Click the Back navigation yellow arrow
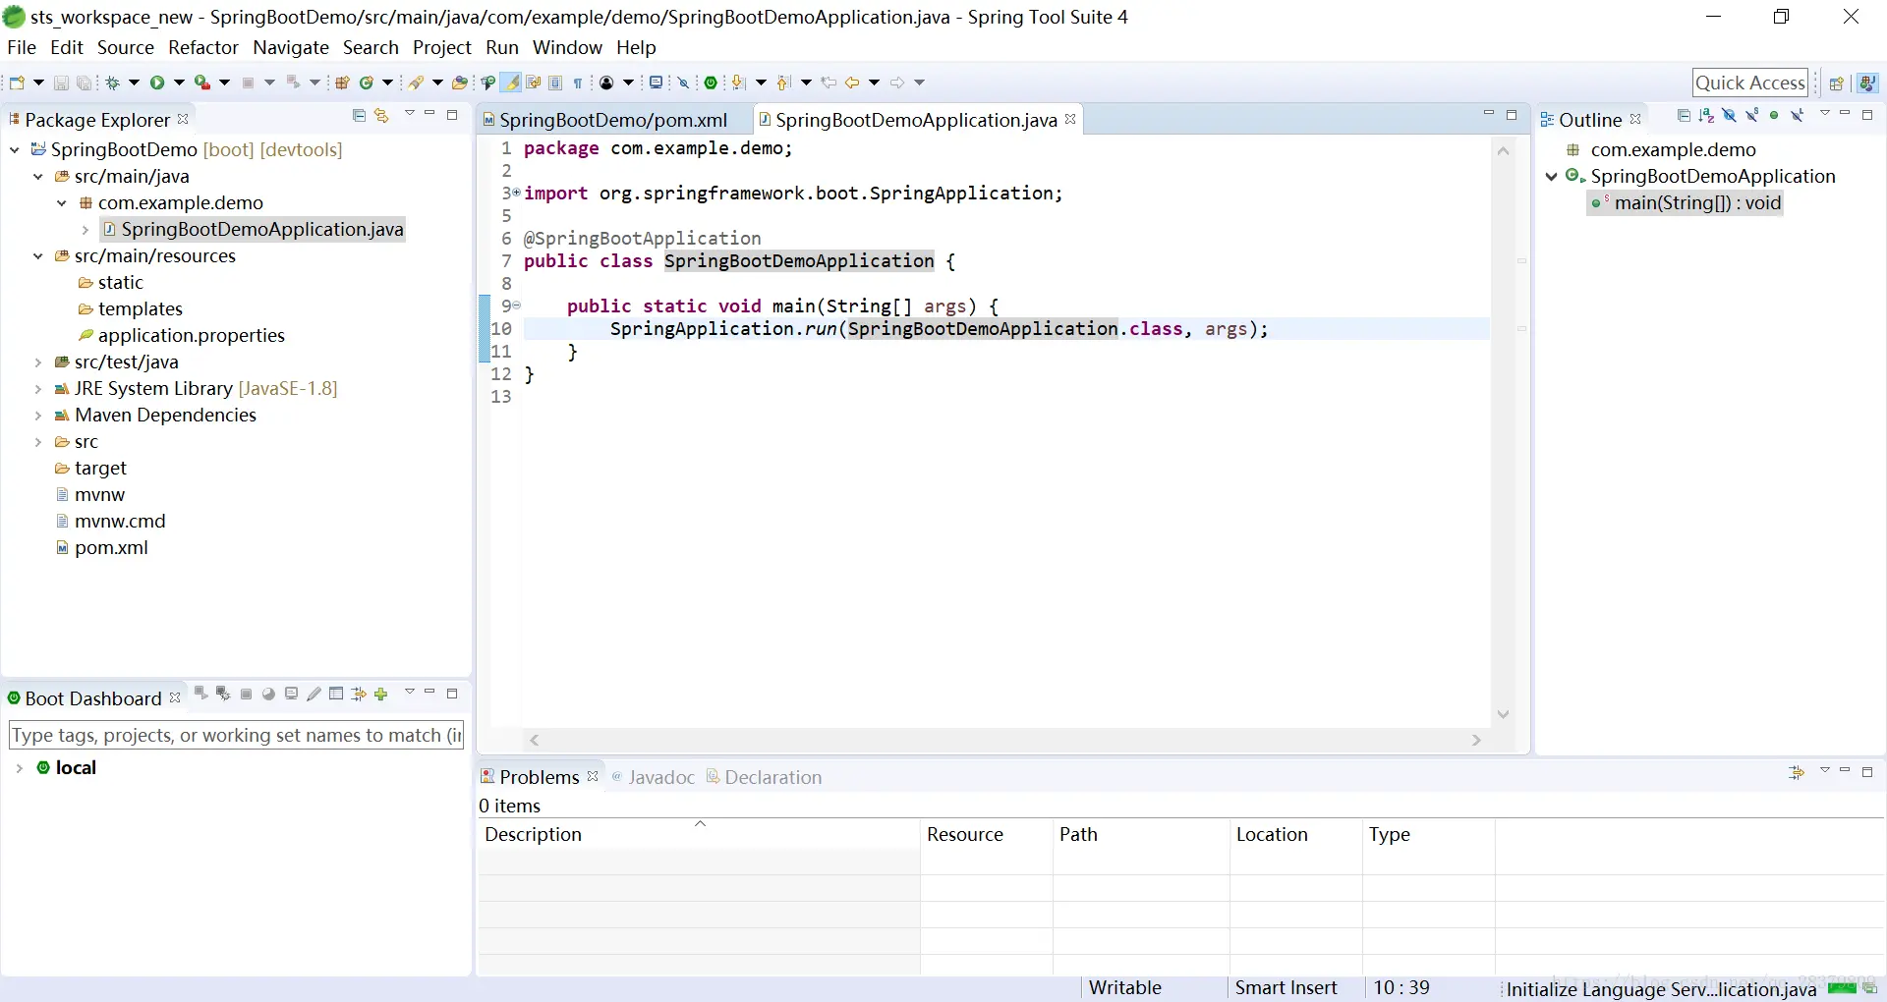Screen dimensions: 1887x1002 point(851,83)
